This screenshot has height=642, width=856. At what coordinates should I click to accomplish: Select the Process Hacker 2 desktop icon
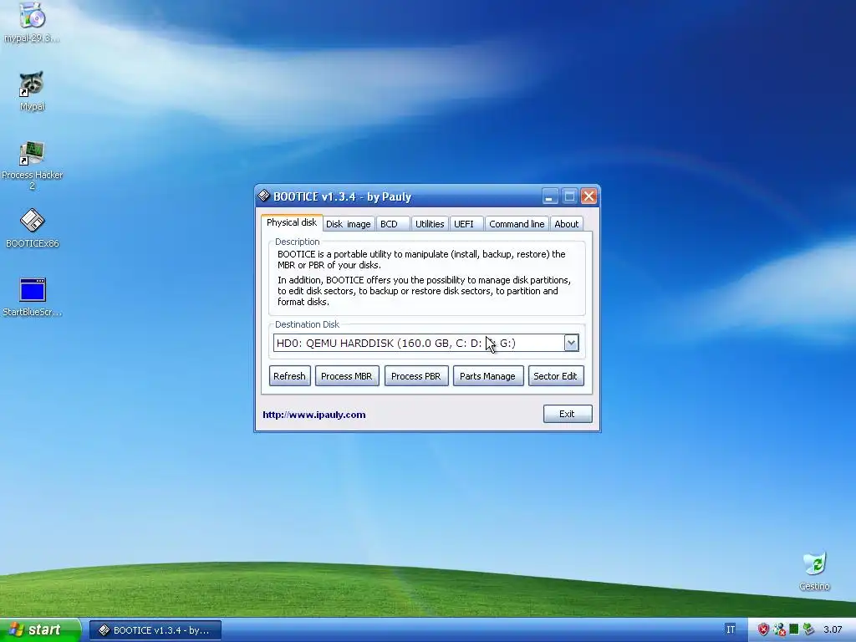[x=33, y=166]
